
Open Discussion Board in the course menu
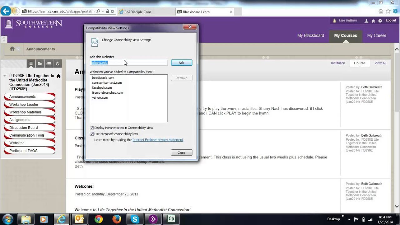point(23,127)
